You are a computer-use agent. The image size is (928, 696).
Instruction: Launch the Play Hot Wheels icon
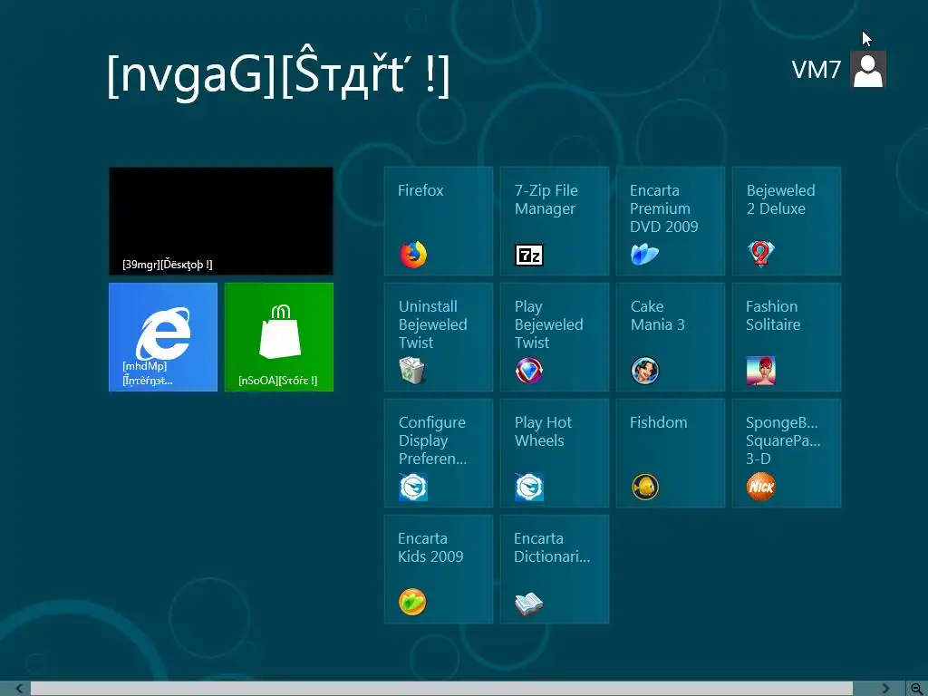(x=529, y=487)
